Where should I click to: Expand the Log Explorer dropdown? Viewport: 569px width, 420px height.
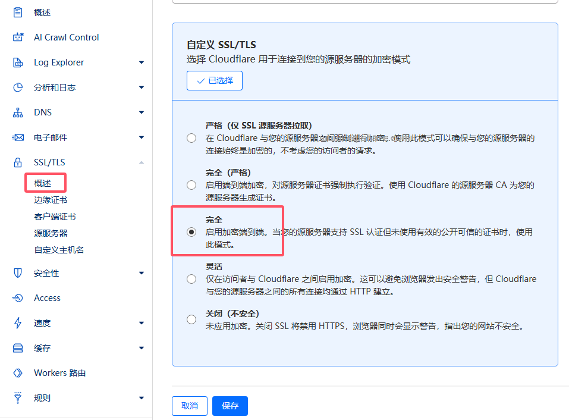[141, 62]
